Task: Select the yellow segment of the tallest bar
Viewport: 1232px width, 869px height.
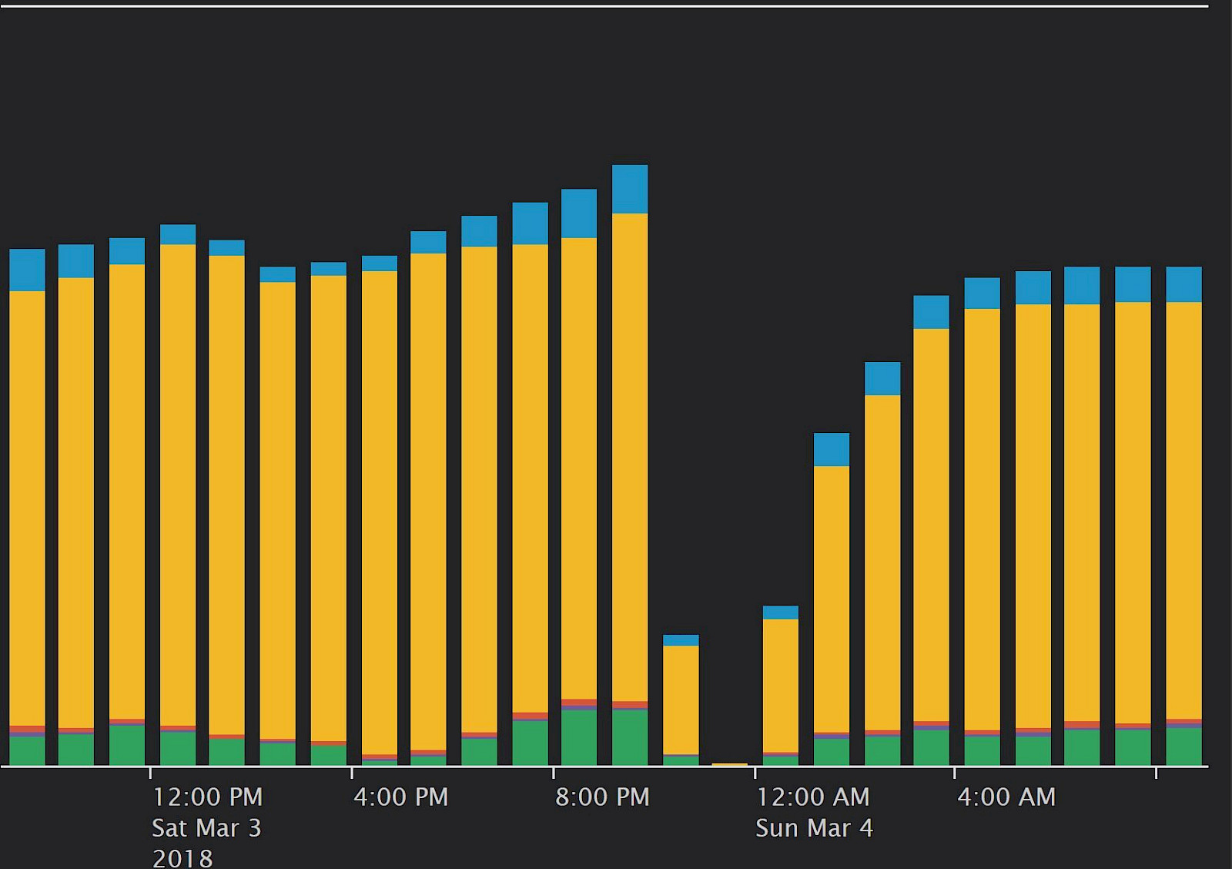Action: [x=629, y=456]
